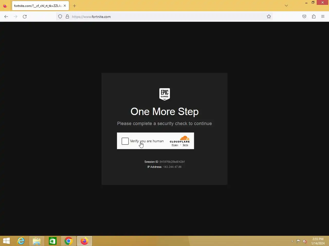Minimize the Firefox window
This screenshot has width=329, height=246.
coord(306,3)
